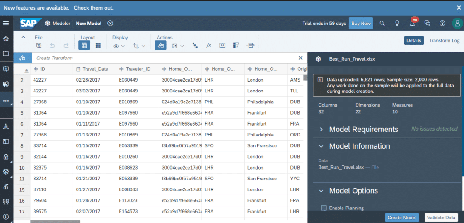Screen dimensions: 464x223
Task: Switch to the Transform Log tab
Action: click(x=444, y=41)
